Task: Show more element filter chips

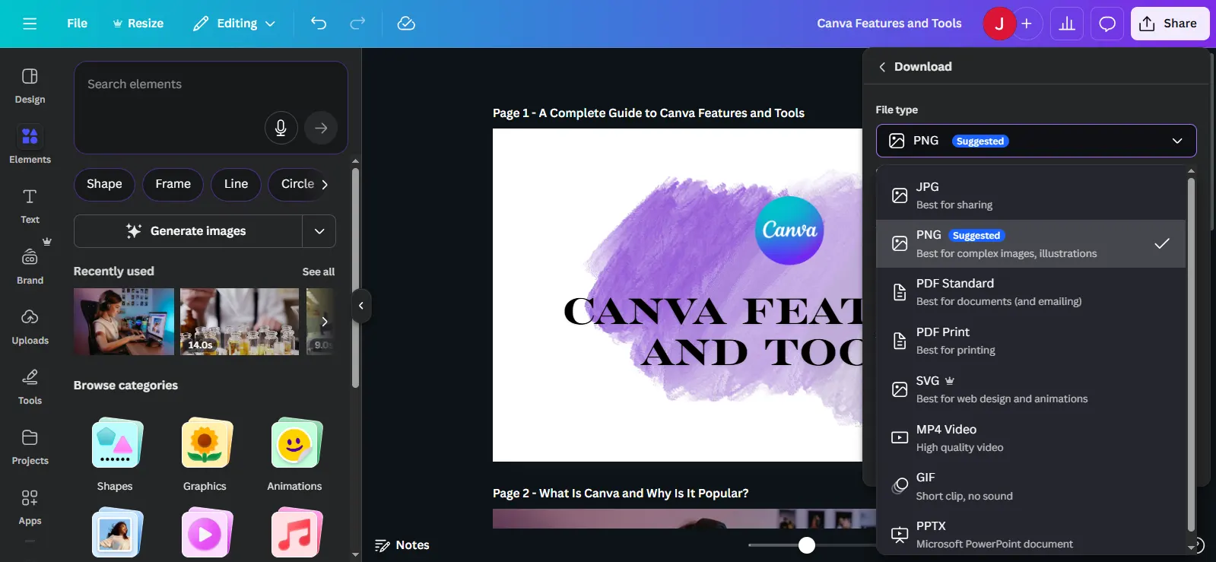Action: (x=325, y=185)
